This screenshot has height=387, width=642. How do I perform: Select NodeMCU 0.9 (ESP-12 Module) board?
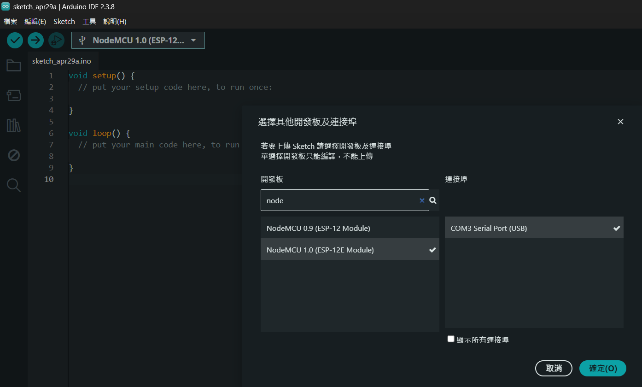(x=350, y=228)
